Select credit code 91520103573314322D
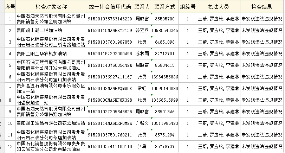Screen dimensions: 285x153 click(x=110, y=19)
